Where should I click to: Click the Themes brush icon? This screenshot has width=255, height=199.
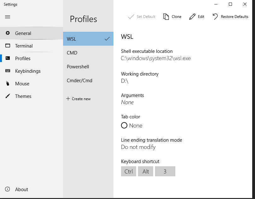tap(8, 96)
